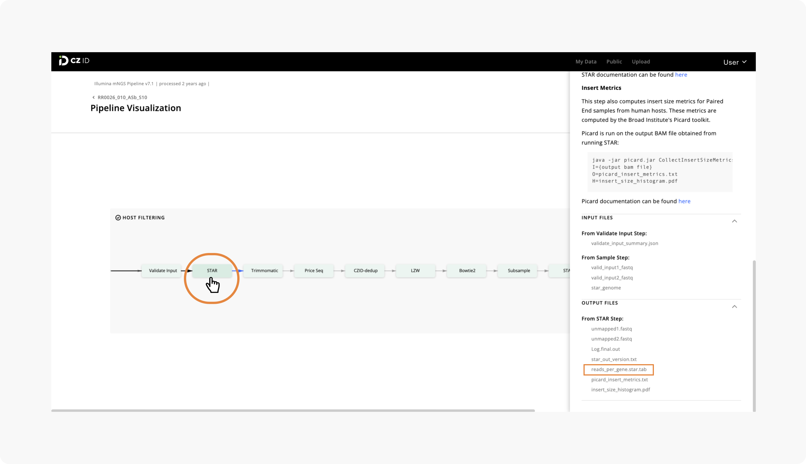The height and width of the screenshot is (464, 806).
Task: Click the horizontal scrollbar under the pipeline
Action: tap(293, 410)
